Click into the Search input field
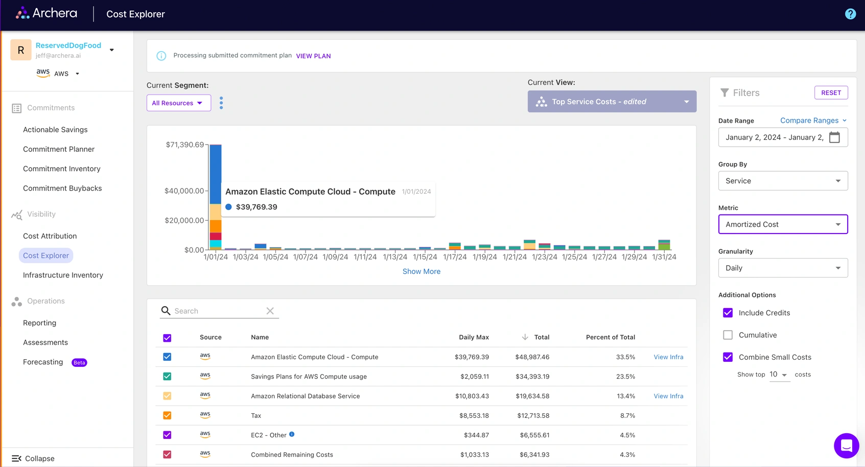The image size is (865, 467). pos(218,311)
